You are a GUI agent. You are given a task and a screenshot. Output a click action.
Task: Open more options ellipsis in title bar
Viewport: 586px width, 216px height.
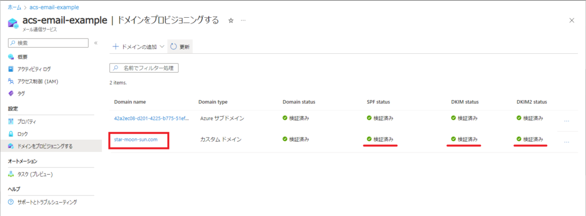[x=243, y=21]
